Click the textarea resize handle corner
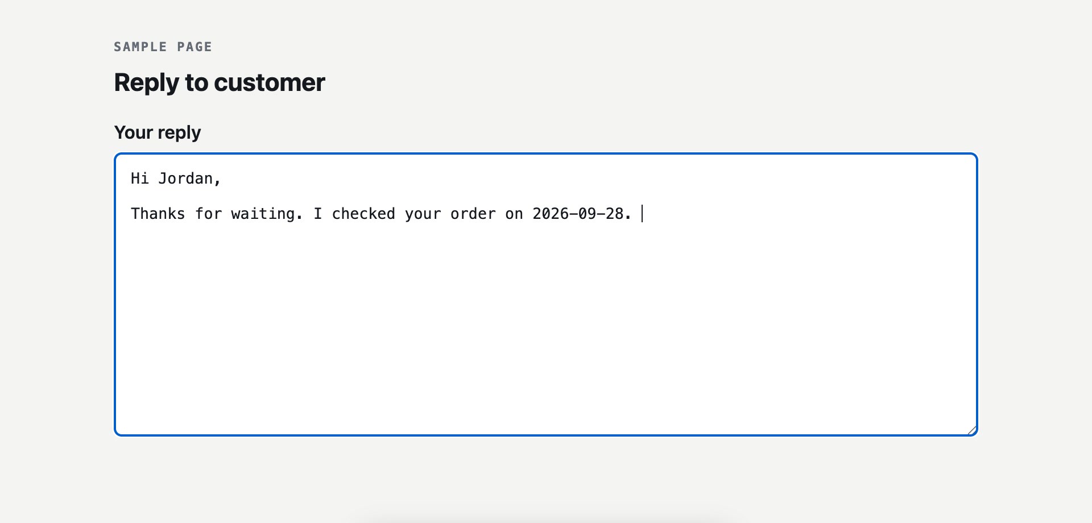Screen dimensions: 1092x523 pos(972,430)
